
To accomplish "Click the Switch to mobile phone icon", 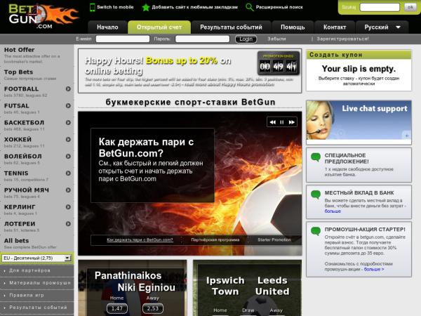I will (92, 7).
